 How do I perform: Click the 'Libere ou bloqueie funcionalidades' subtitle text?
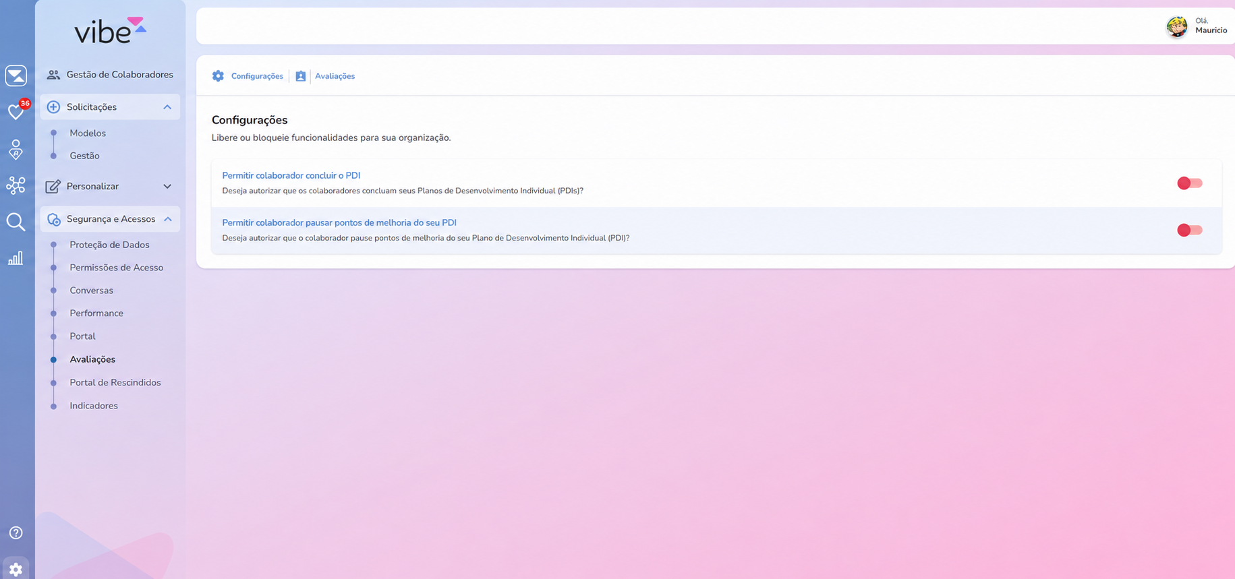(x=331, y=138)
